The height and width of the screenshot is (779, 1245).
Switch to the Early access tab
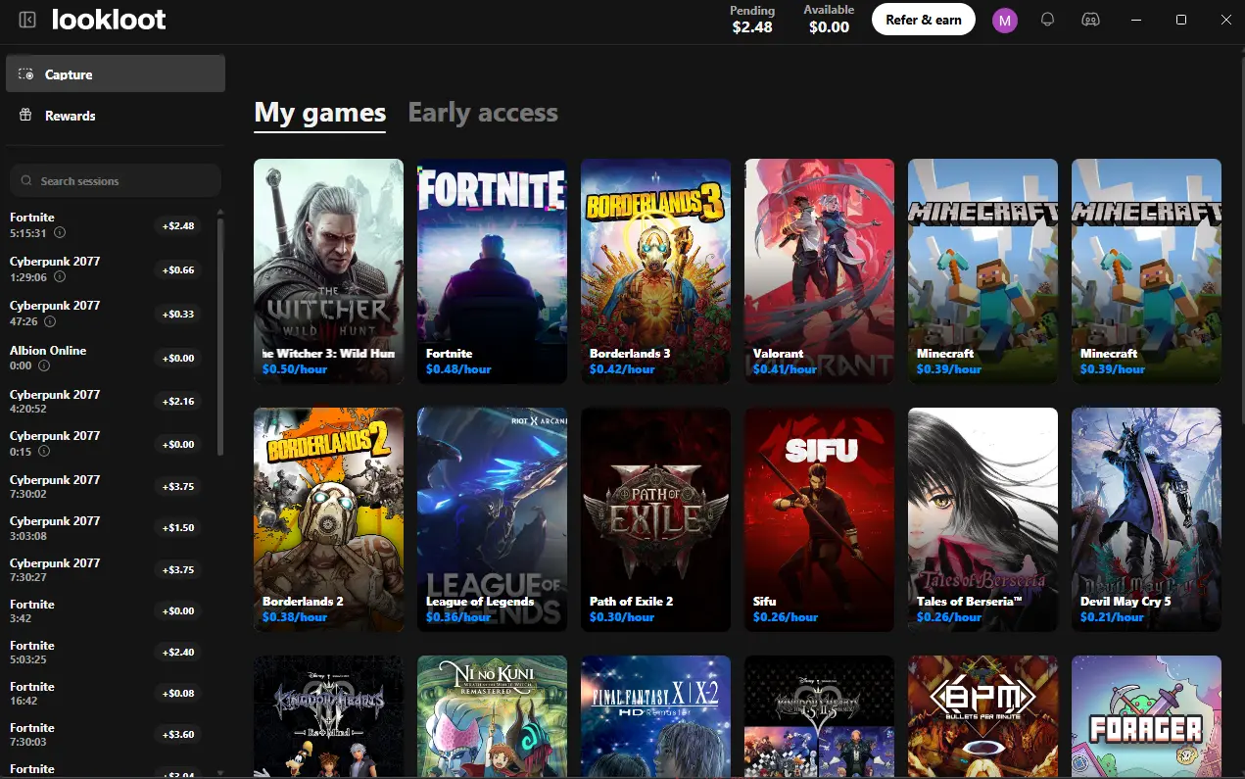click(x=483, y=113)
